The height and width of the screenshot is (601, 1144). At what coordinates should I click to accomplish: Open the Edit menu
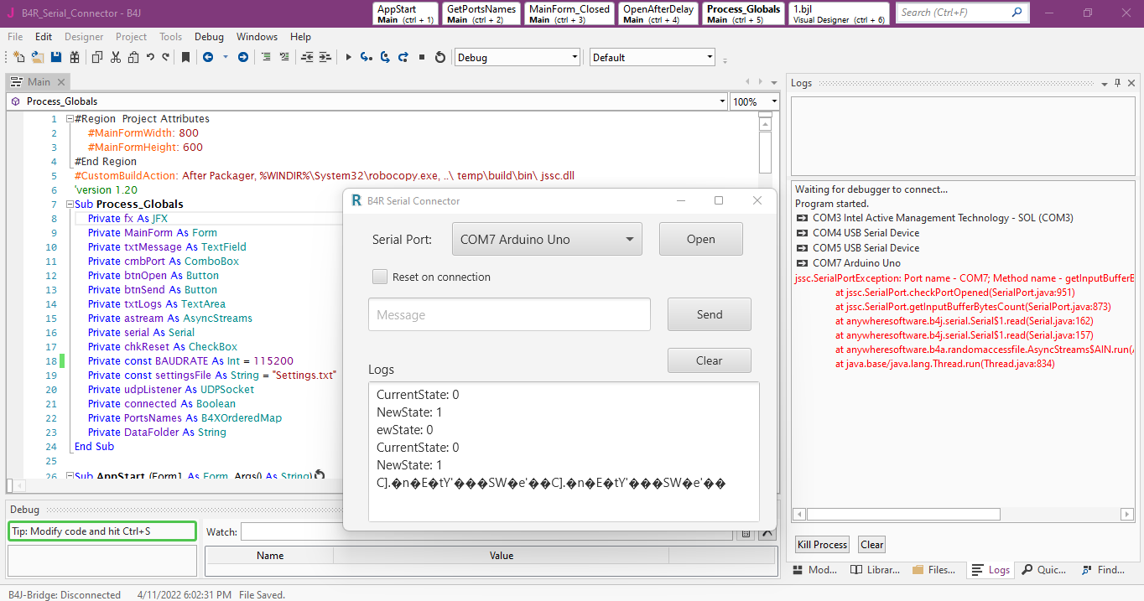point(44,37)
